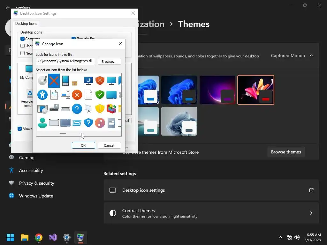This screenshot has height=245, width=327.
Task: Select the formatted text document icon
Action: [x=54, y=95]
